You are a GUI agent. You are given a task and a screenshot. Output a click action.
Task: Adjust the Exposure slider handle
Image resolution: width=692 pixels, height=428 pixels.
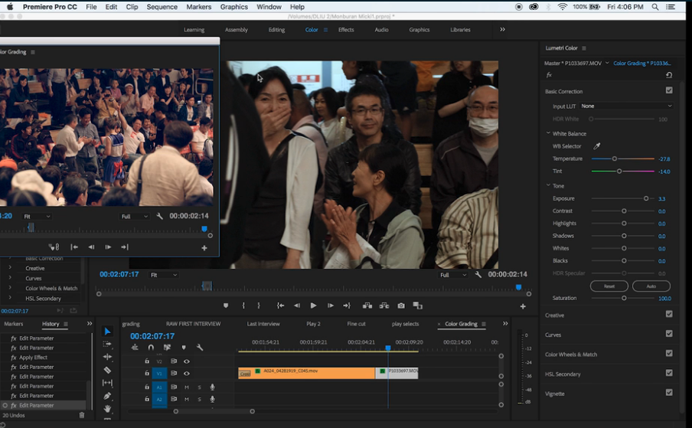coord(646,198)
